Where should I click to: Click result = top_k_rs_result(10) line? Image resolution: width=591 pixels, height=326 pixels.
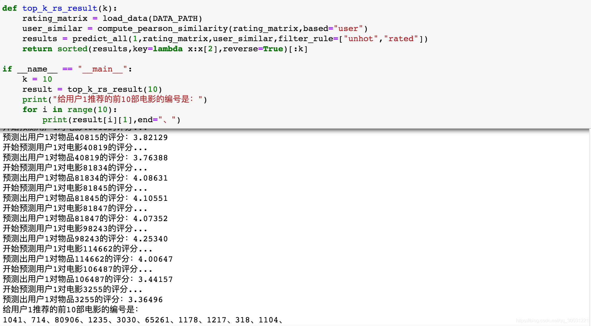[x=92, y=89]
